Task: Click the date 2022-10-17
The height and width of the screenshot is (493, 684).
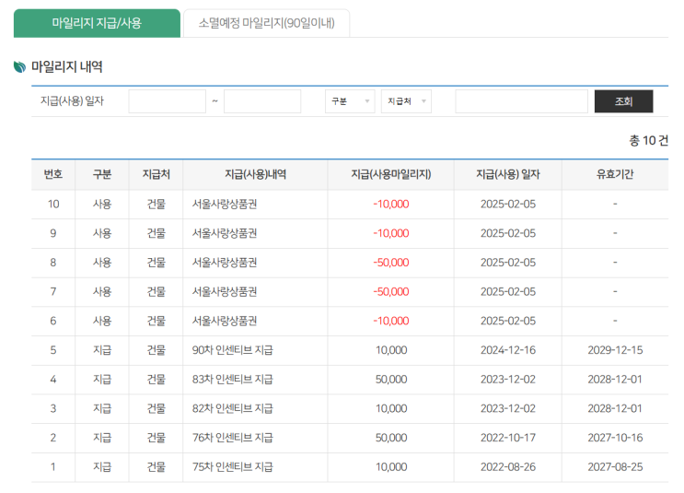Action: [508, 438]
